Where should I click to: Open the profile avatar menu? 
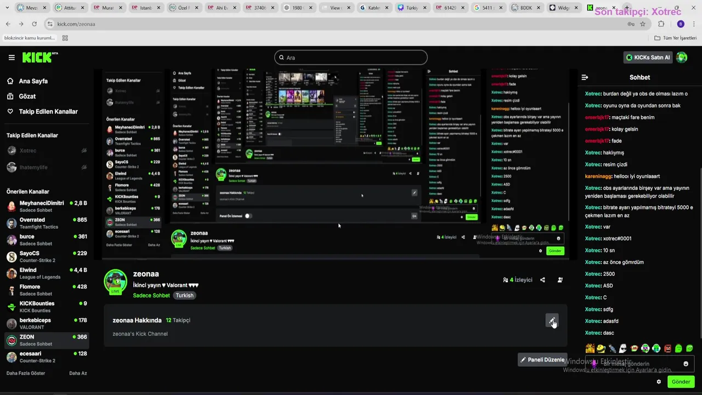[682, 58]
